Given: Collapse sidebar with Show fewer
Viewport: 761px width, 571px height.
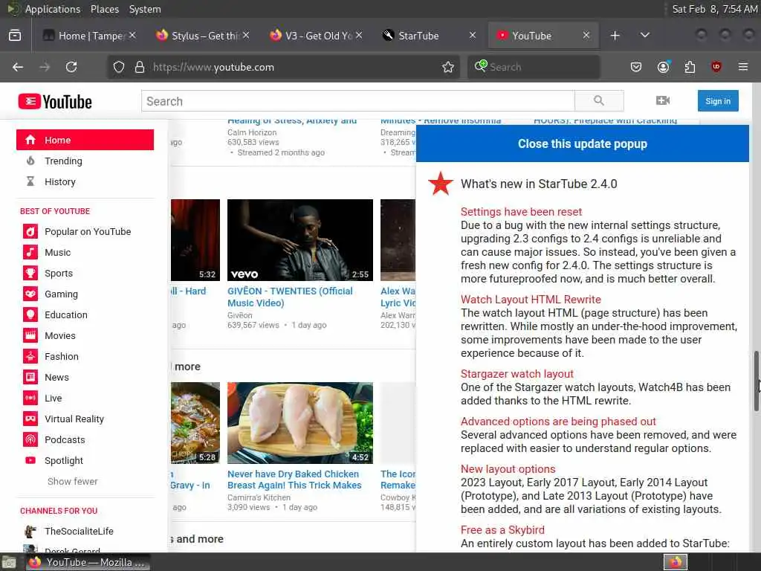Looking at the screenshot, I should pos(72,481).
